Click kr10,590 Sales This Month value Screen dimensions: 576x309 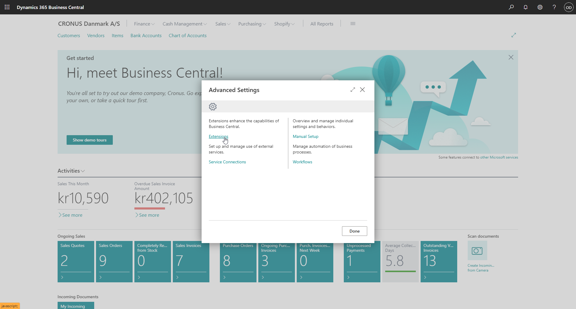[x=83, y=198]
